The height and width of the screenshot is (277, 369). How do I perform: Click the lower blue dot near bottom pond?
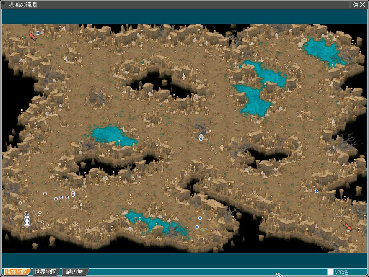coord(197,227)
